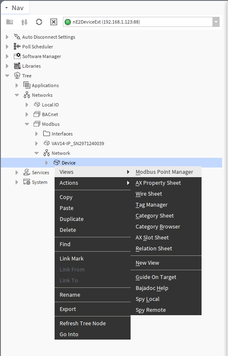Expand the BACnet node
The height and width of the screenshot is (356, 228).
click(x=27, y=114)
